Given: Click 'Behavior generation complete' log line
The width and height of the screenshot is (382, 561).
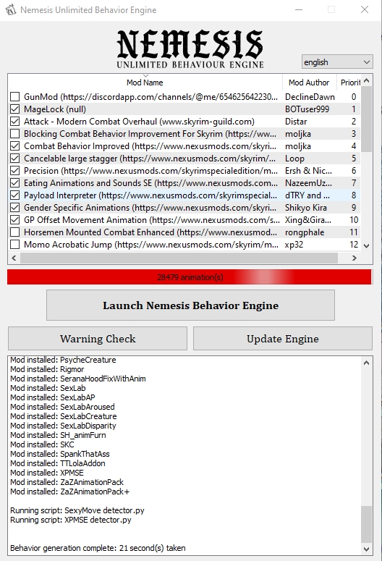Looking at the screenshot, I should (98, 548).
